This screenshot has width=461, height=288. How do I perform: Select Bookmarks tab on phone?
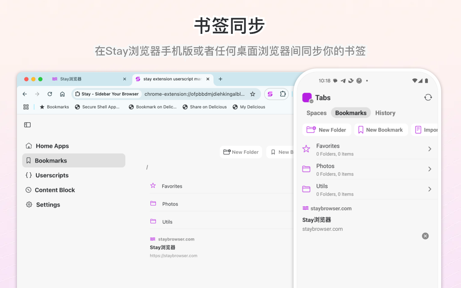[x=351, y=113]
